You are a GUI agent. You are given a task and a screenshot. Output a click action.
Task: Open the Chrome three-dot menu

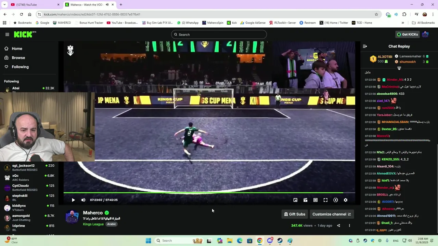coord(433,14)
